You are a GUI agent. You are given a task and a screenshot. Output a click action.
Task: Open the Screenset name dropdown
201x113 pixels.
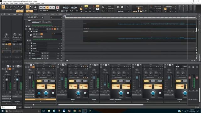click(x=175, y=6)
